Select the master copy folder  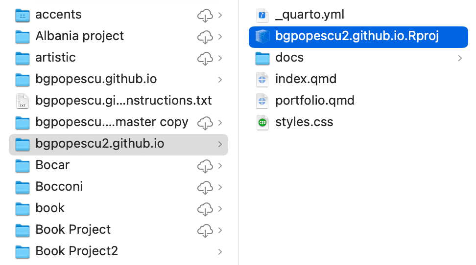[x=112, y=122]
